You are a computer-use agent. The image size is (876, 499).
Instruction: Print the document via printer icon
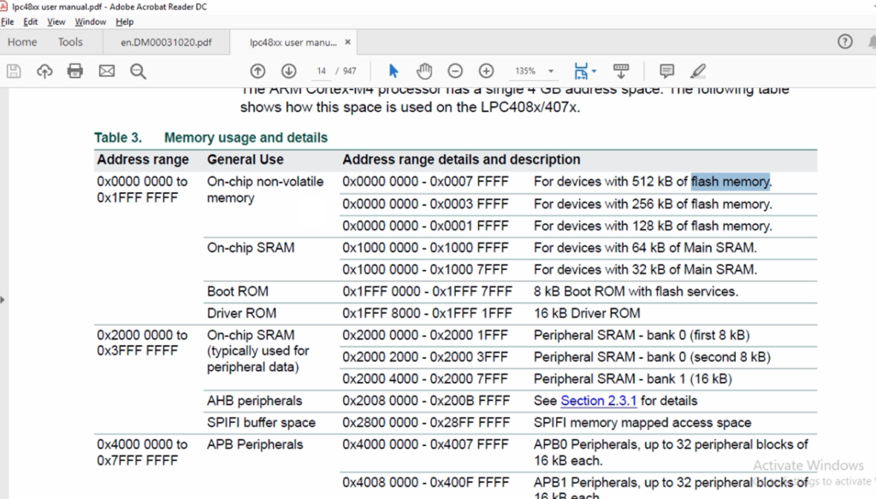pyautogui.click(x=75, y=71)
